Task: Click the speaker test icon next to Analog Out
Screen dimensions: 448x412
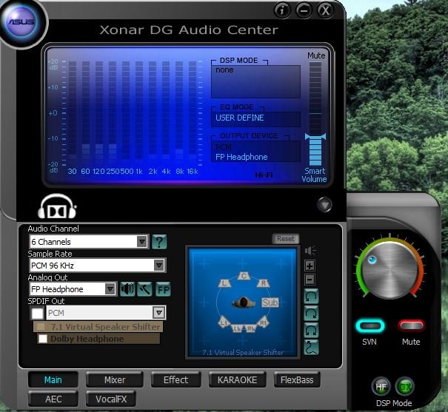Action: tap(127, 289)
